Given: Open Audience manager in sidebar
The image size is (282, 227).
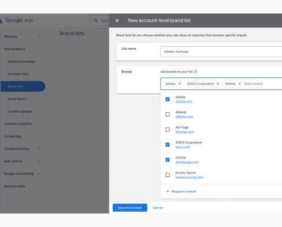Looking at the screenshot, I should [x=22, y=62].
